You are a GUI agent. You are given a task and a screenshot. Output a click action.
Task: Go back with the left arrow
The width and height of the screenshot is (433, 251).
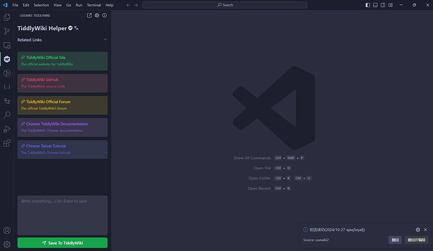coord(128,5)
